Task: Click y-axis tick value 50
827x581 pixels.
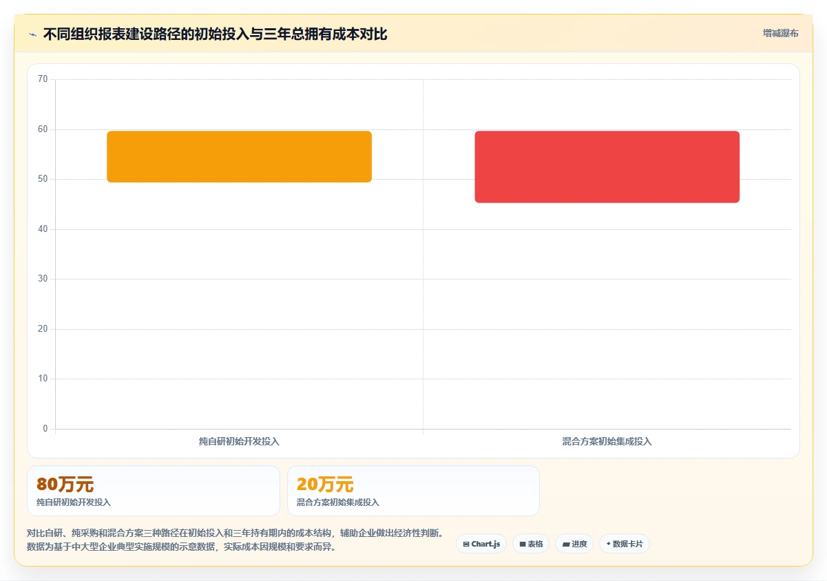Action: pyautogui.click(x=43, y=179)
